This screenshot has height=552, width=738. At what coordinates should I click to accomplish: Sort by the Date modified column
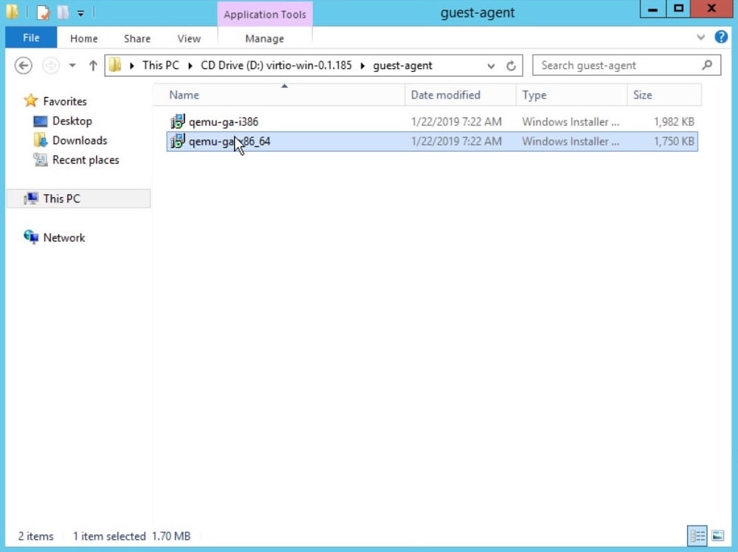[446, 95]
